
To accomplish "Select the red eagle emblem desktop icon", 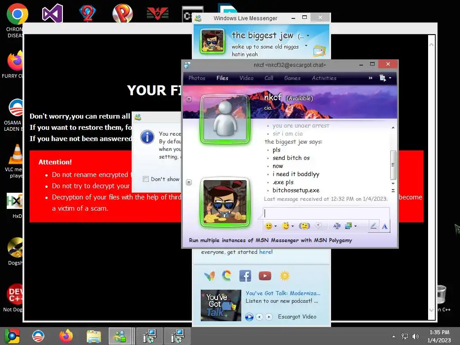I will pos(158,13).
